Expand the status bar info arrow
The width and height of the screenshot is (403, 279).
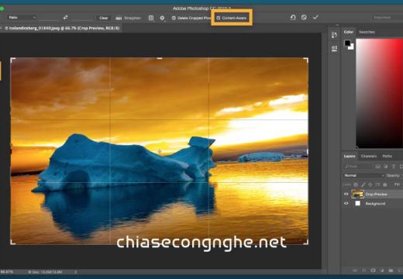(75, 272)
